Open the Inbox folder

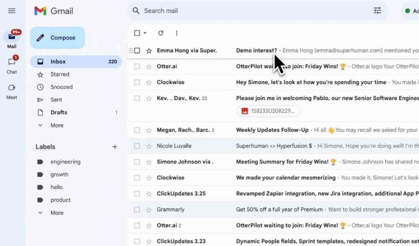click(76, 61)
